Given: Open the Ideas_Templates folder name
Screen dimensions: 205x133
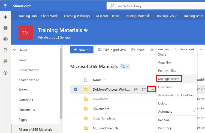Looking at the screenshot, I should tap(104, 118).
